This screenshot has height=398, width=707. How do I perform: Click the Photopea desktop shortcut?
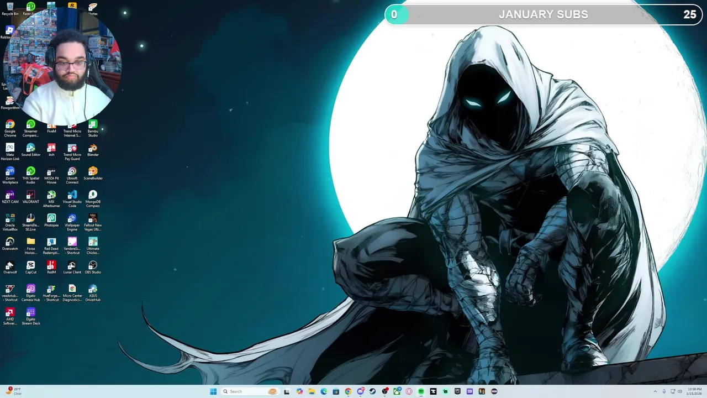point(51,221)
